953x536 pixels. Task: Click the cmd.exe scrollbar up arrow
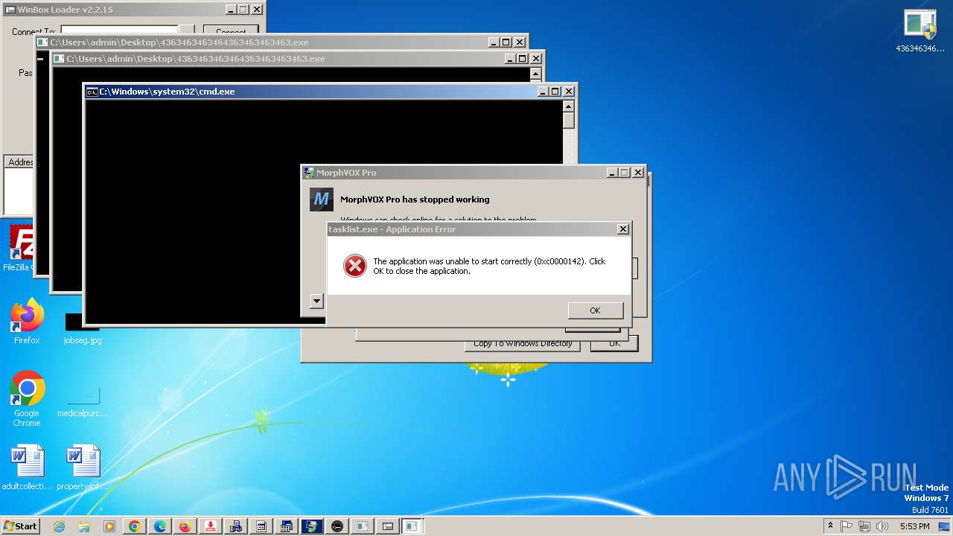(x=569, y=106)
